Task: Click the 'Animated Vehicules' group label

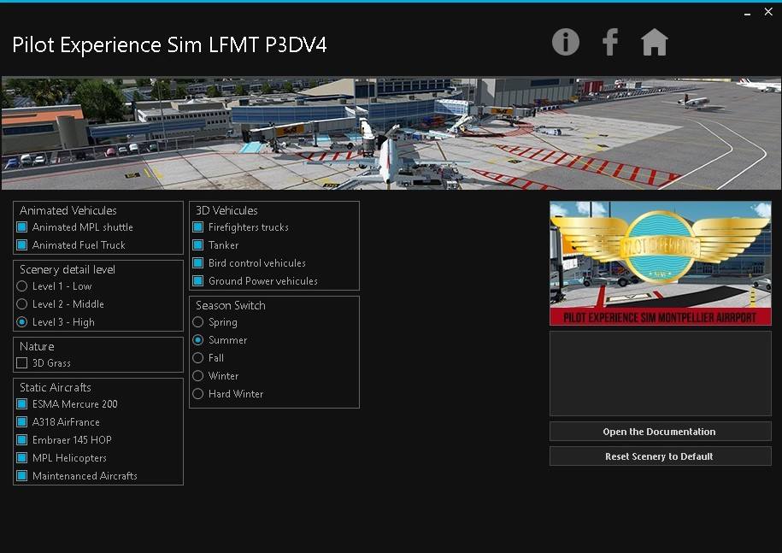Action: click(68, 210)
